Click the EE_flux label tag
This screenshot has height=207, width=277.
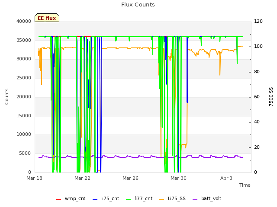click(x=47, y=18)
